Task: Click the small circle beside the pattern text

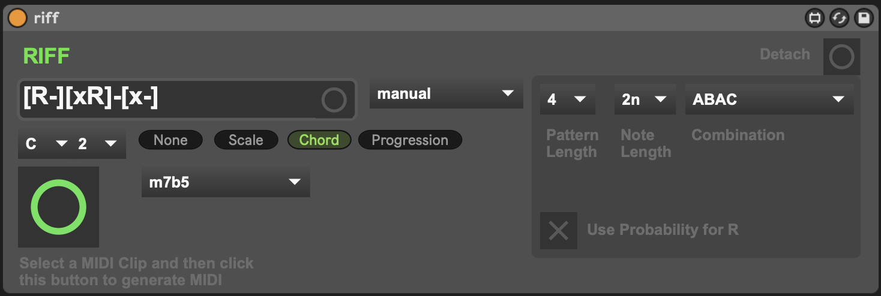Action: 334,100
